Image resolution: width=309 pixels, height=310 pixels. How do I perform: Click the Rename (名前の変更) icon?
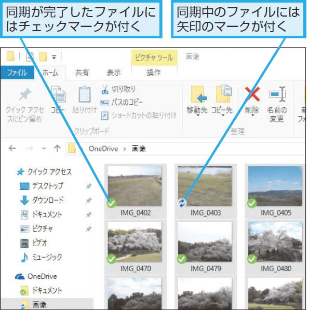click(277, 94)
